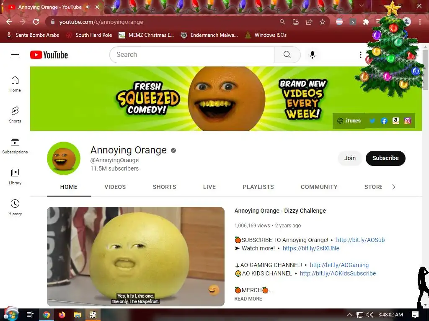Viewport: 429px width, 321px height.
Task: Click the magnifier search button
Action: 287,55
